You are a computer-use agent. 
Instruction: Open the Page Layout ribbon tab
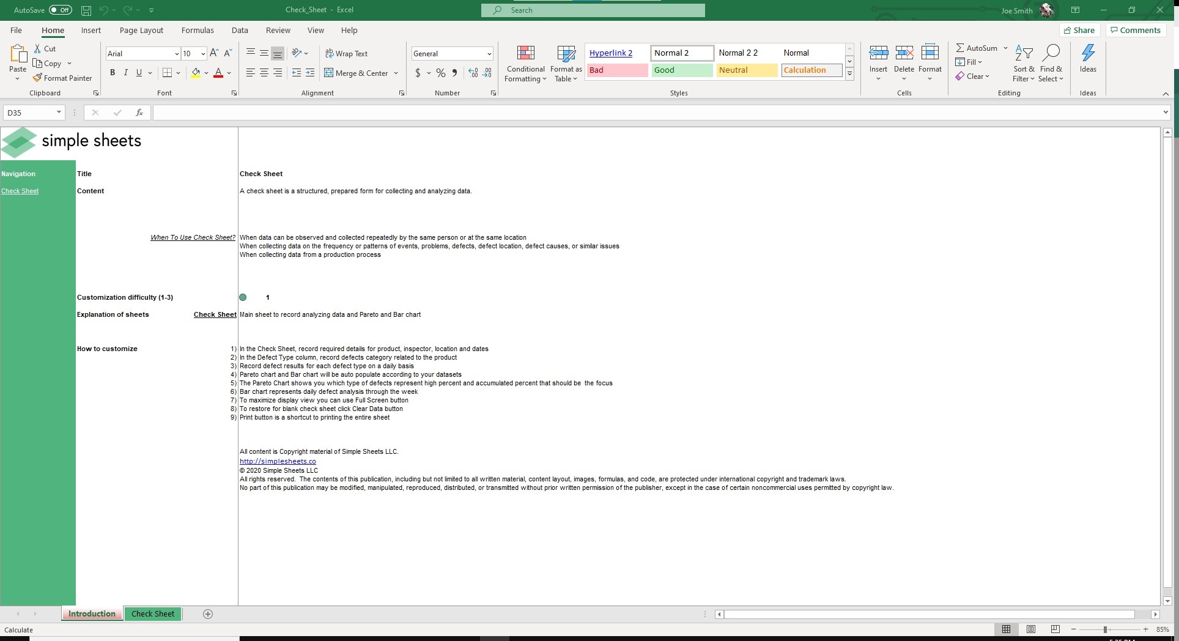point(141,30)
